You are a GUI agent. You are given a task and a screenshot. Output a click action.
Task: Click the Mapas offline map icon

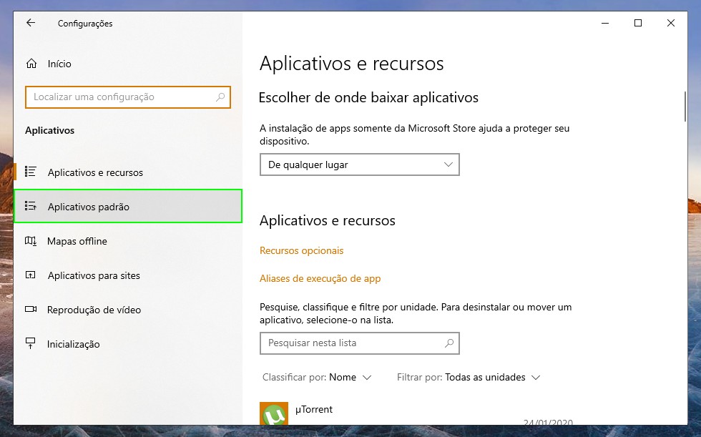point(30,241)
